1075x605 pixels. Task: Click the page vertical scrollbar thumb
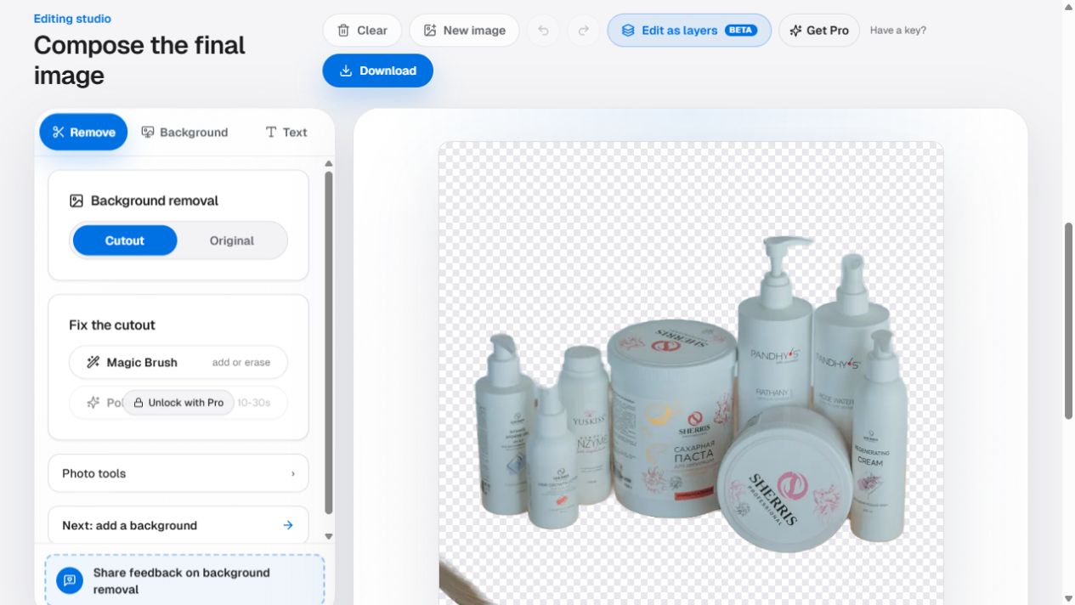point(1068,321)
